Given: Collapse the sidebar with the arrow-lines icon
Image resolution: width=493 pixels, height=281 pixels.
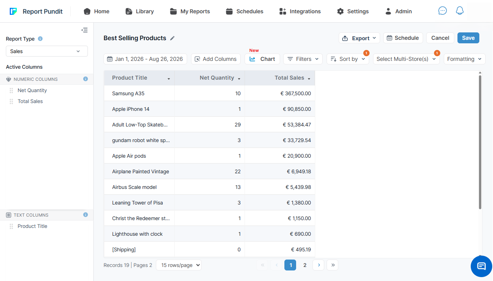Looking at the screenshot, I should coord(84,30).
